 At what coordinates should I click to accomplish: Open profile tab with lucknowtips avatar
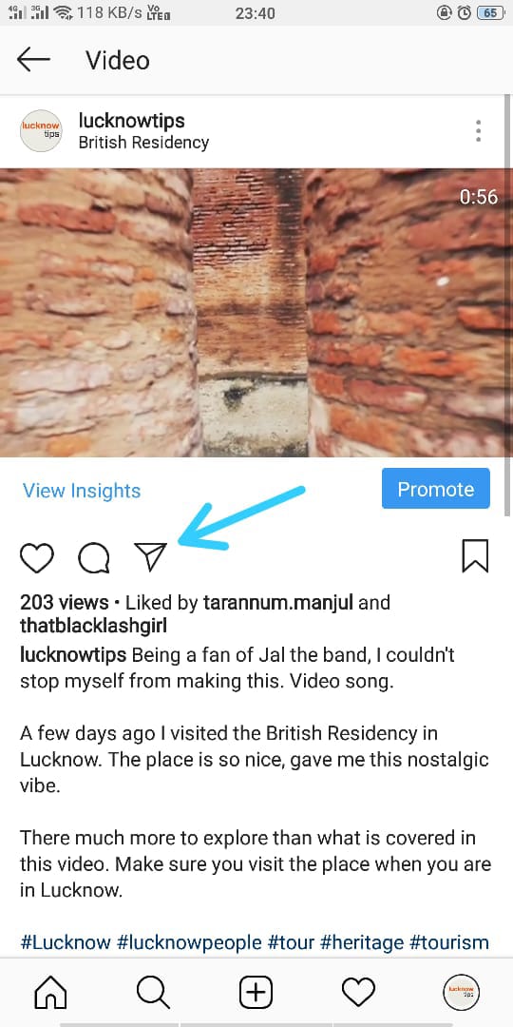[462, 992]
